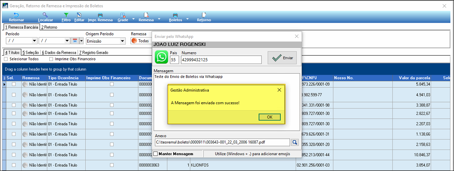Click the emoji hint button in WhatsApp dialog

pyautogui.click(x=252, y=153)
